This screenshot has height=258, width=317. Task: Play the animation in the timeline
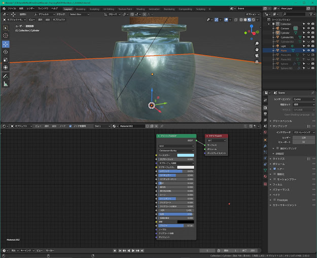[133, 250]
